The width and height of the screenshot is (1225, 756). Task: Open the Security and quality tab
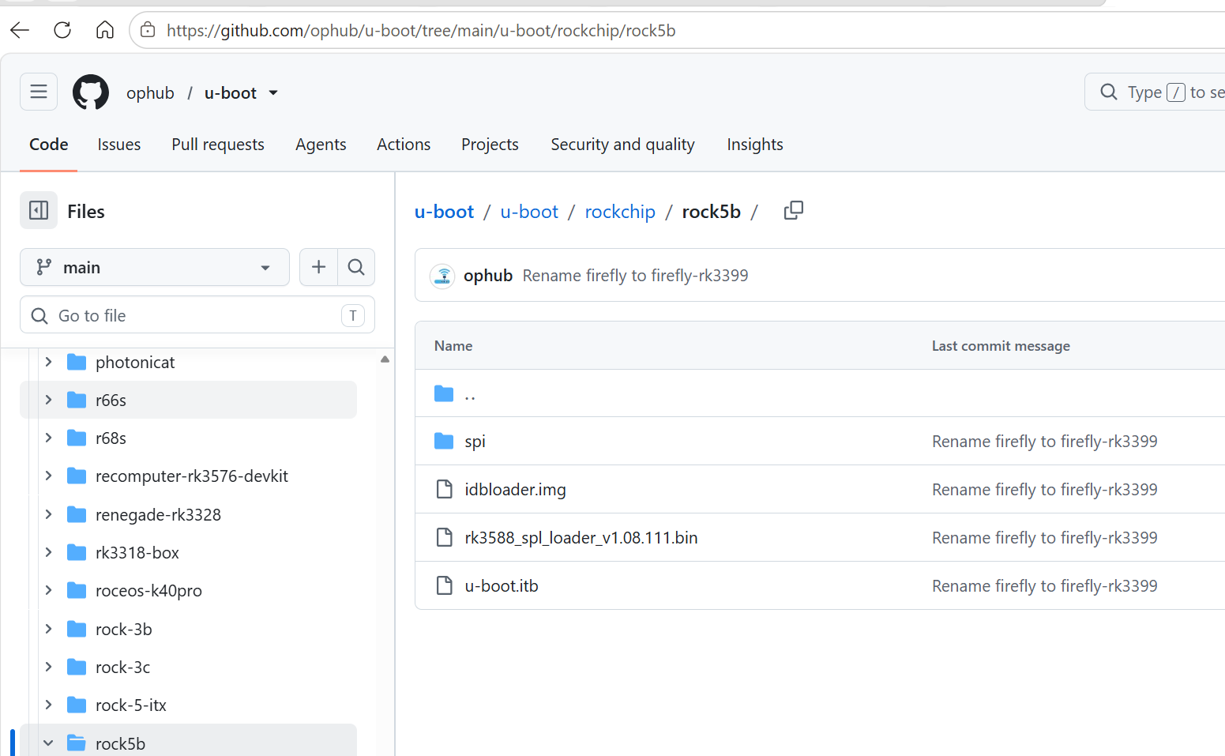point(622,145)
